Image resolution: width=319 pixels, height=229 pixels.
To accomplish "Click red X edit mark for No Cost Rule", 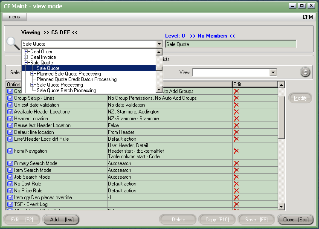I will pos(236,184).
